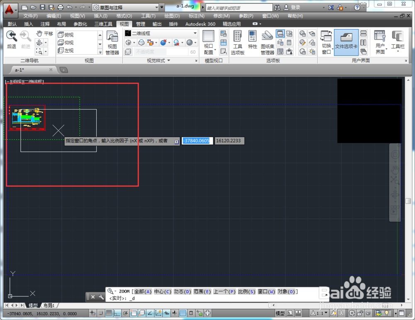Screen dimensions: 415x320
Task: Toggle the 文件选项卡 file tabs button
Action: coord(346,42)
